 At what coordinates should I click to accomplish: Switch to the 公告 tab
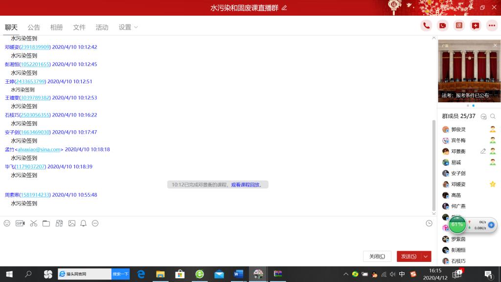(x=34, y=27)
